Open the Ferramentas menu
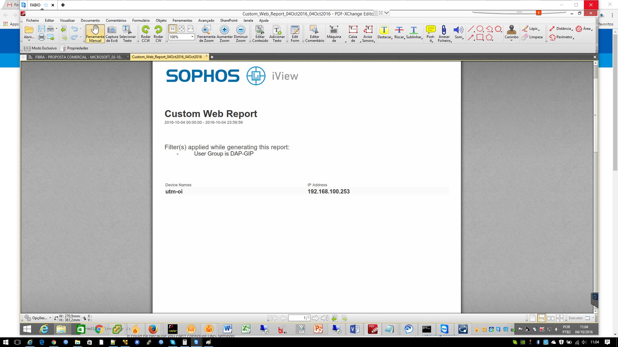618x347 pixels. (182, 20)
